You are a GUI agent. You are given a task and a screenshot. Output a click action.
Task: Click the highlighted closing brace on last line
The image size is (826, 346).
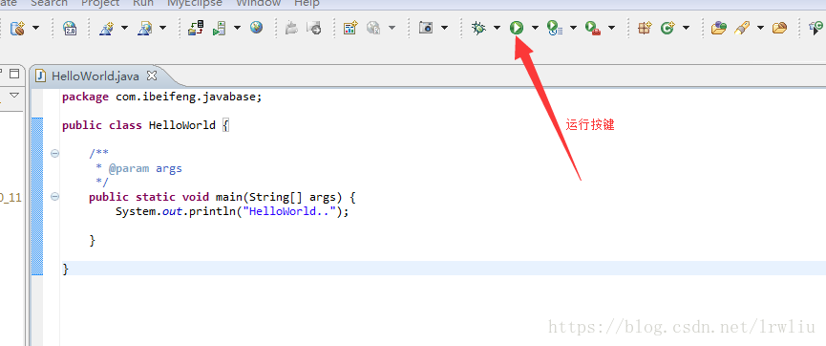point(65,269)
